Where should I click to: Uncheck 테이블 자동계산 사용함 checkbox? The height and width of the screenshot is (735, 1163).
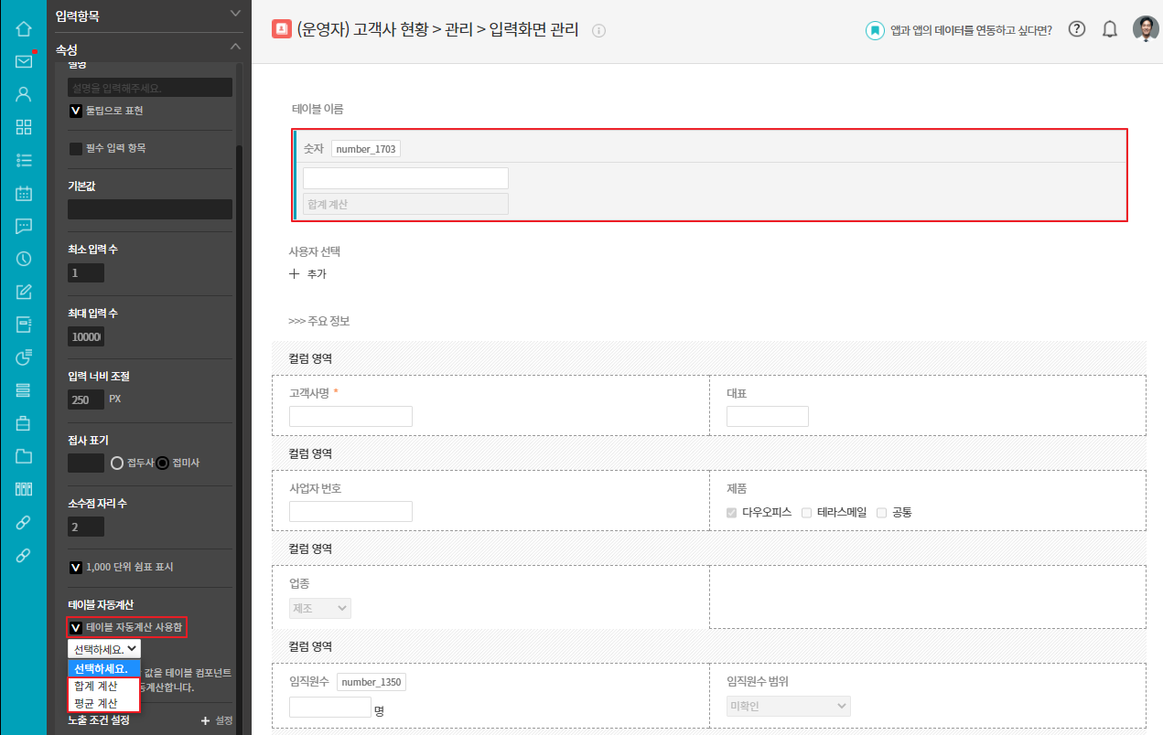76,627
